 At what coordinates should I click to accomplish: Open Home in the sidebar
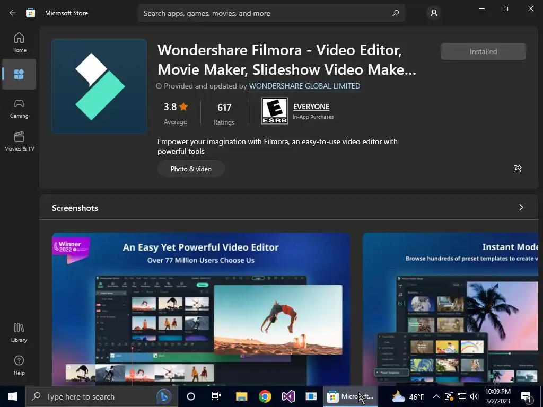19,42
